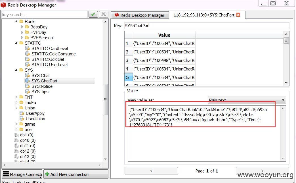Expand the TNT folder
Image resolution: width=296 pixels, height=183 pixels.
coord(16,97)
